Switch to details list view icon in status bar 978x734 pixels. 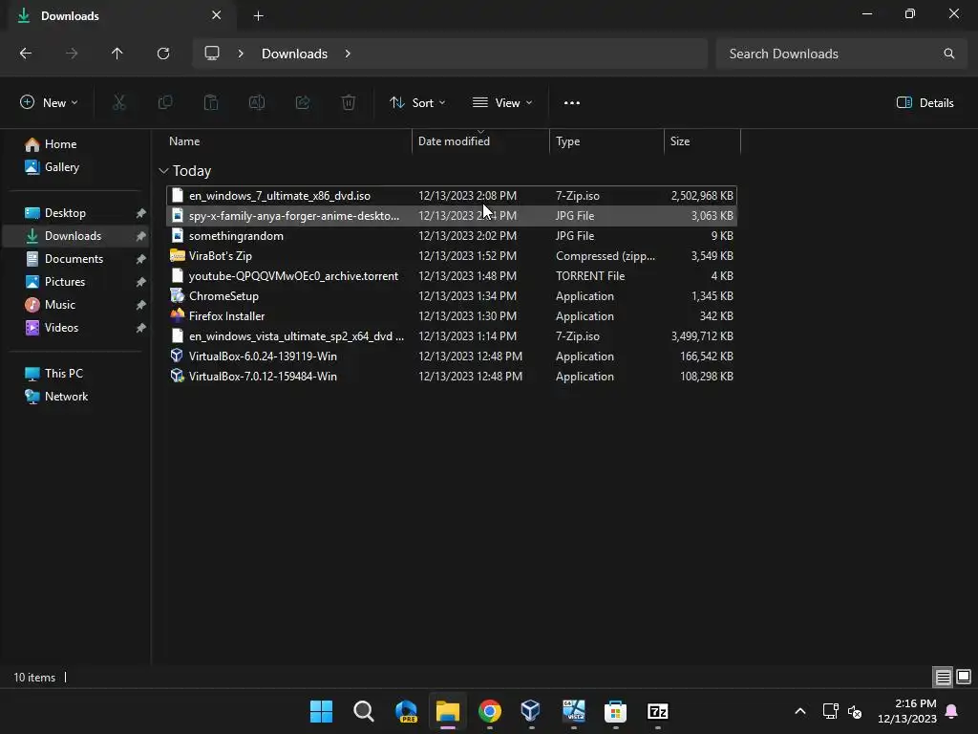click(943, 677)
